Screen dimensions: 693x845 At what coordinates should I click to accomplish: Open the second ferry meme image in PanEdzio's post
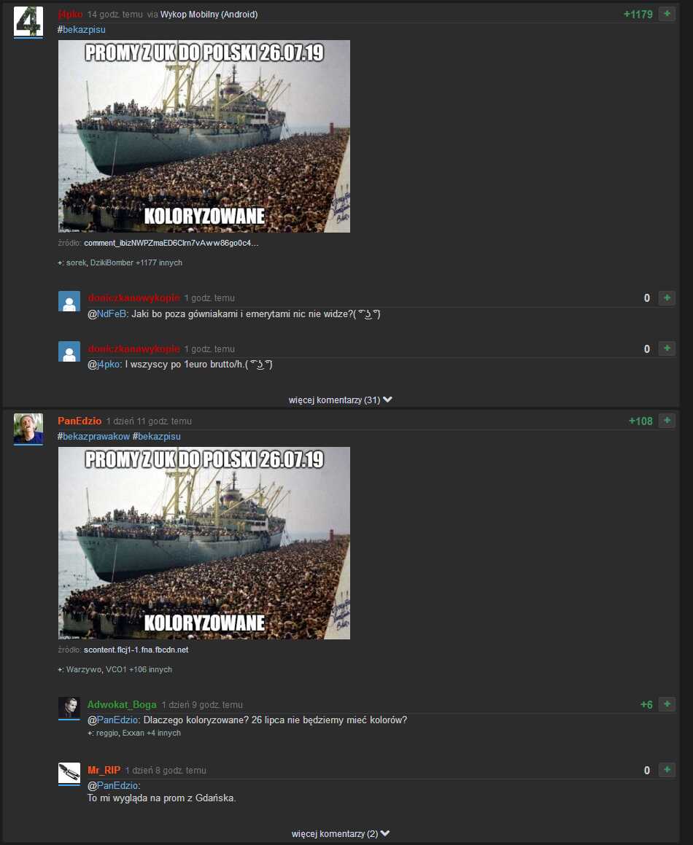tap(204, 543)
